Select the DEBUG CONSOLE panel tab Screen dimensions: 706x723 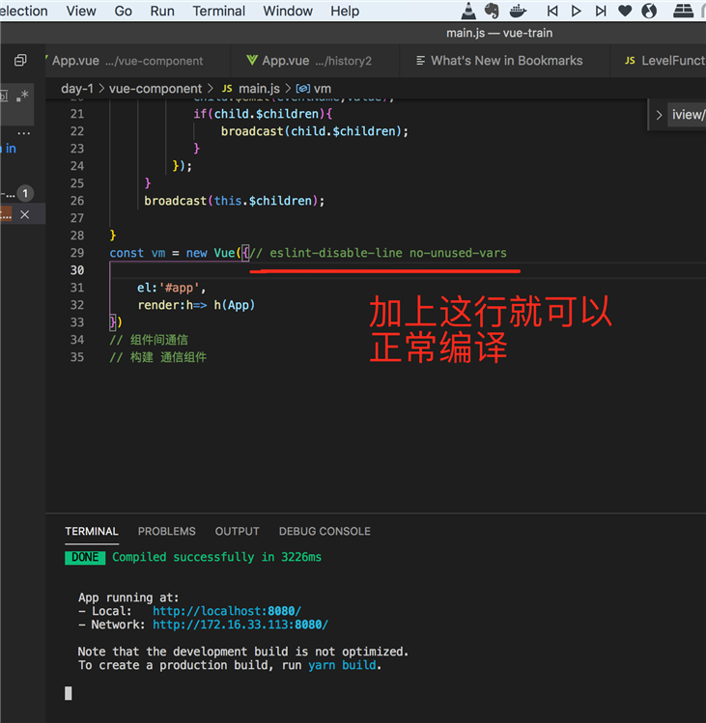pos(325,531)
